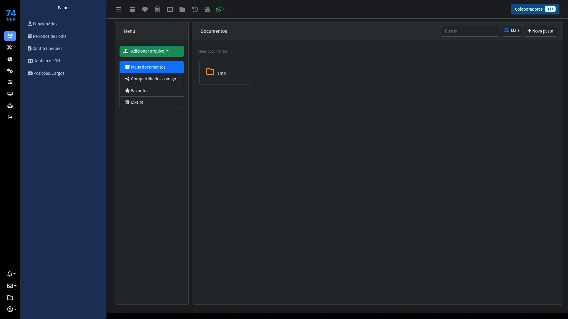Select Meus documentos in Menu list
Screen dimensions: 568x319
[x=152, y=67]
